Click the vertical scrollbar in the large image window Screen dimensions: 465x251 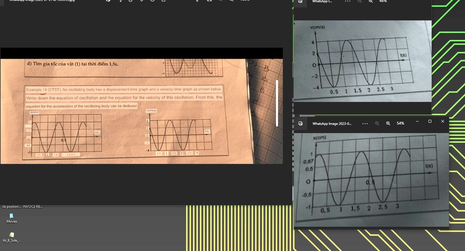pyautogui.click(x=277, y=103)
